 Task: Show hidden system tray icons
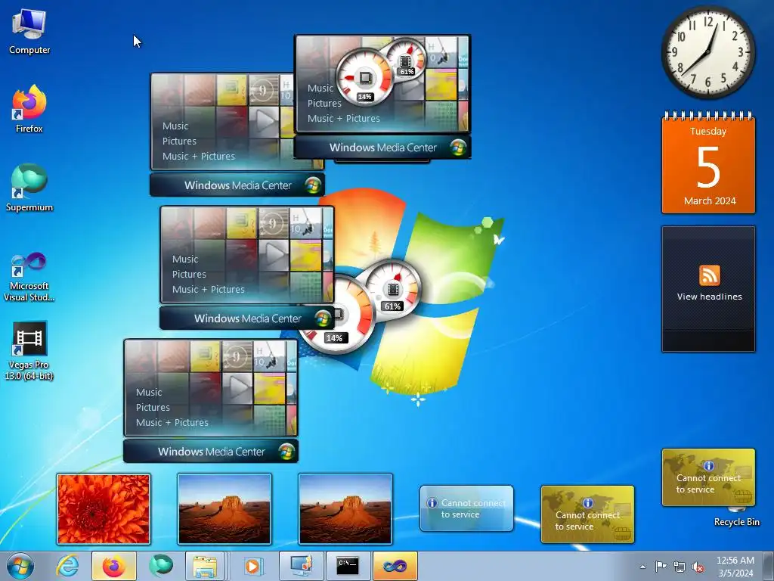(x=642, y=567)
